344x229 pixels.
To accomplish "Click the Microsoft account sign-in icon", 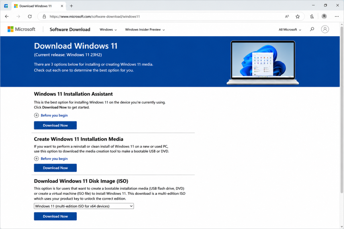I will [325, 29].
